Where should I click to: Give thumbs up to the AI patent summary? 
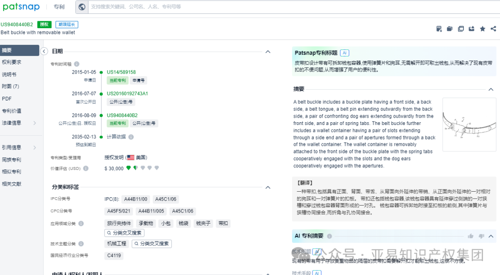tap(470, 236)
